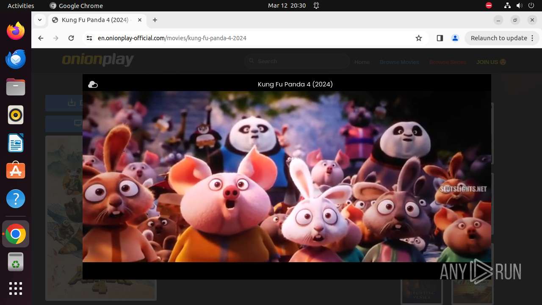This screenshot has height=305, width=542.
Task: Show all applications grid
Action: 16,288
